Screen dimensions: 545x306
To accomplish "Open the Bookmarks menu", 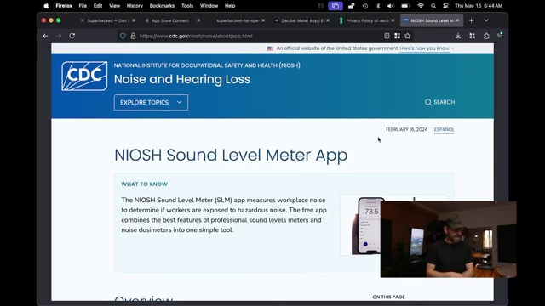I will (x=162, y=6).
